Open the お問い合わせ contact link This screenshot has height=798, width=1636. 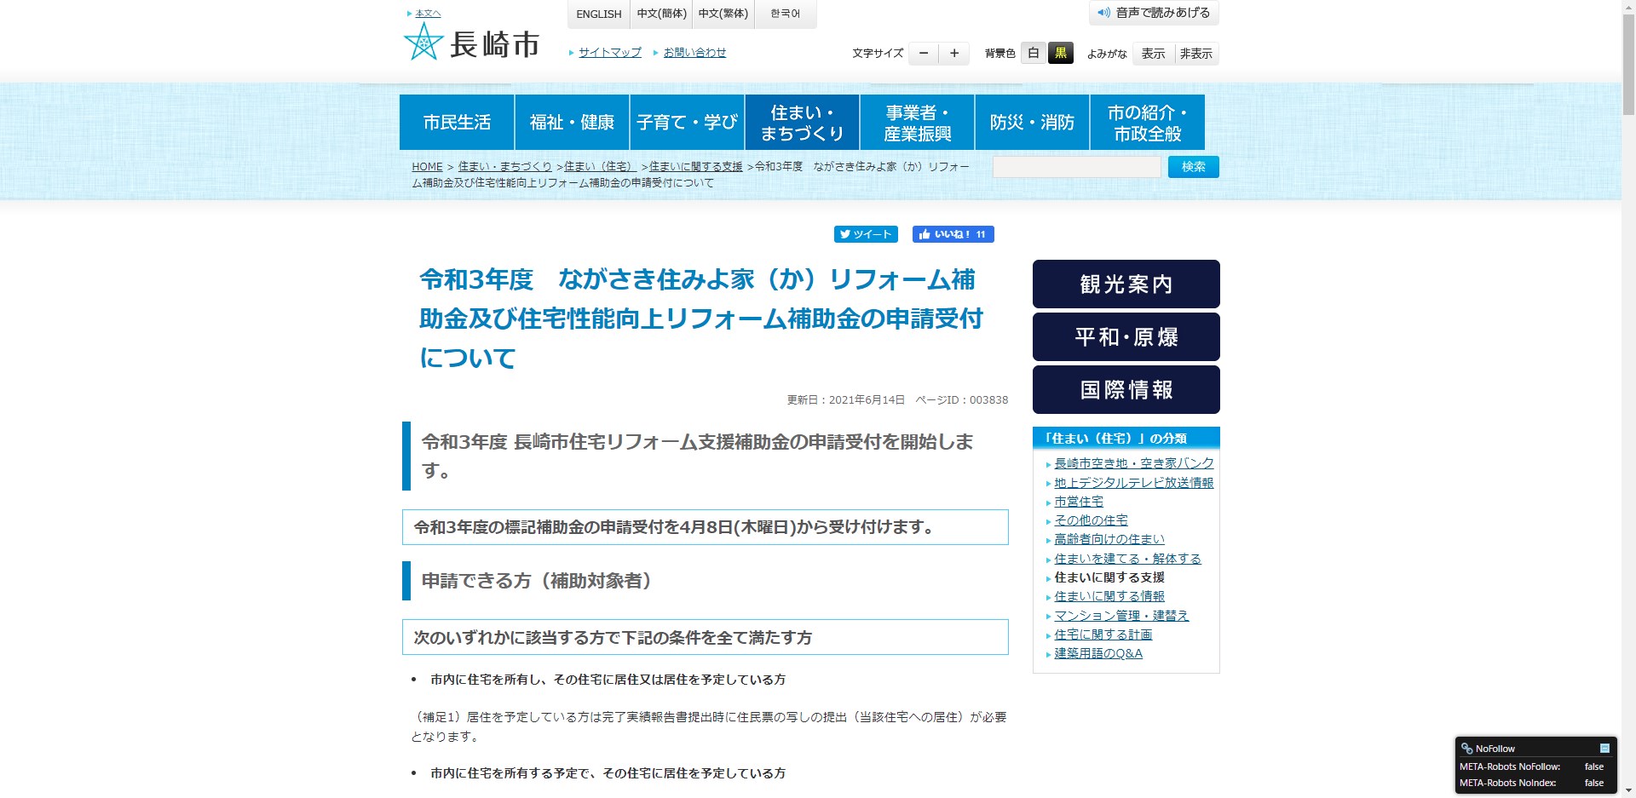coord(694,52)
